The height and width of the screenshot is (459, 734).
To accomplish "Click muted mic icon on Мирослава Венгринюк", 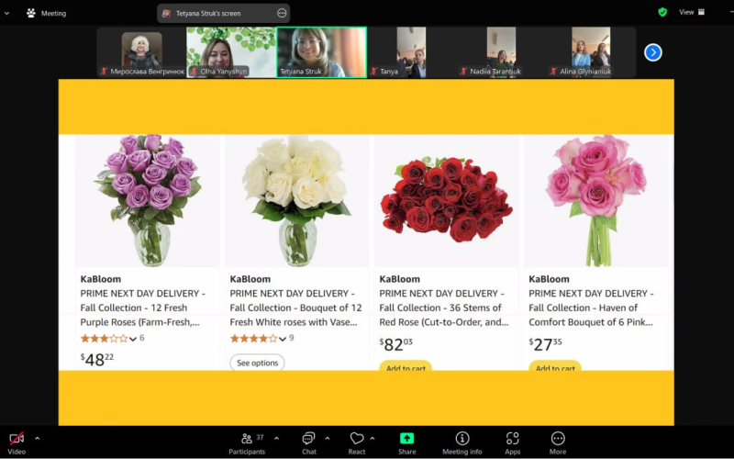I will tap(104, 72).
